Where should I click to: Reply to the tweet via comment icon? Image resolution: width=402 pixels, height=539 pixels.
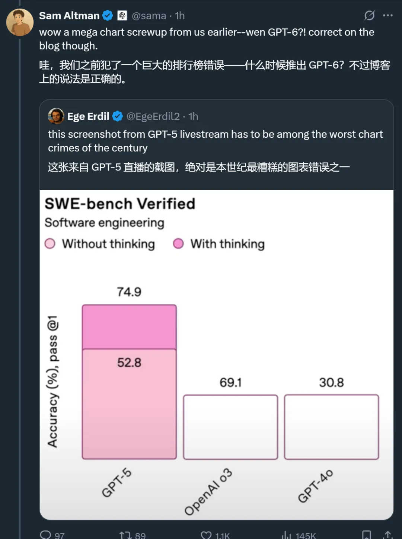[45, 535]
